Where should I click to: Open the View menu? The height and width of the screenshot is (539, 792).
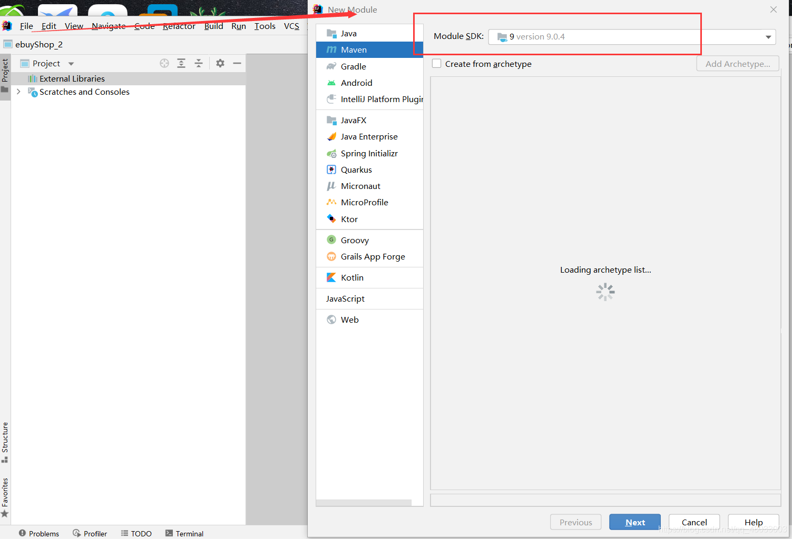(x=74, y=26)
